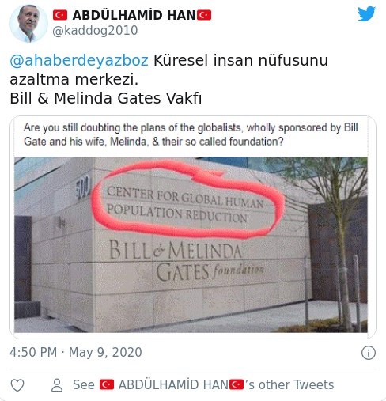
Task: Open the ABDÜLHAMİD HAN display name
Action: pos(134,15)
